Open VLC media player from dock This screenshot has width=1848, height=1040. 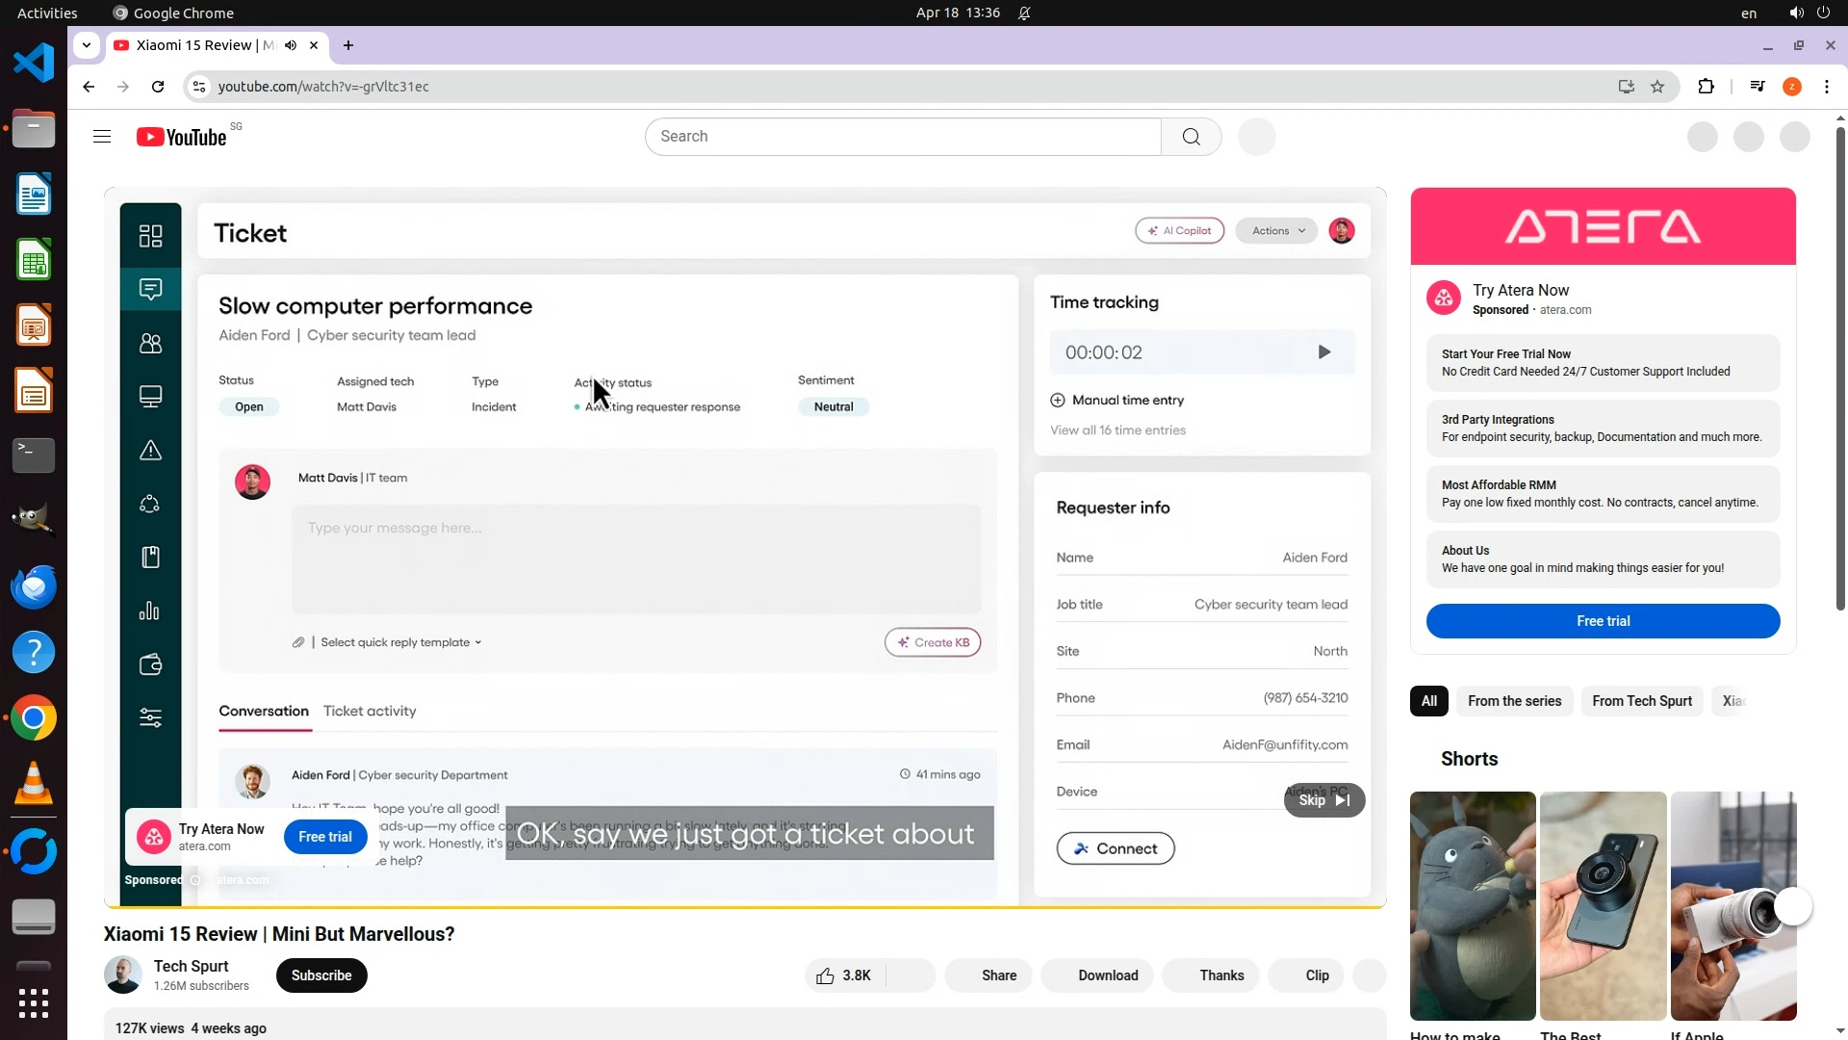tap(34, 784)
